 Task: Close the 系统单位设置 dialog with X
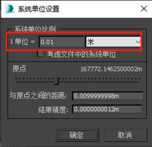pos(144,9)
